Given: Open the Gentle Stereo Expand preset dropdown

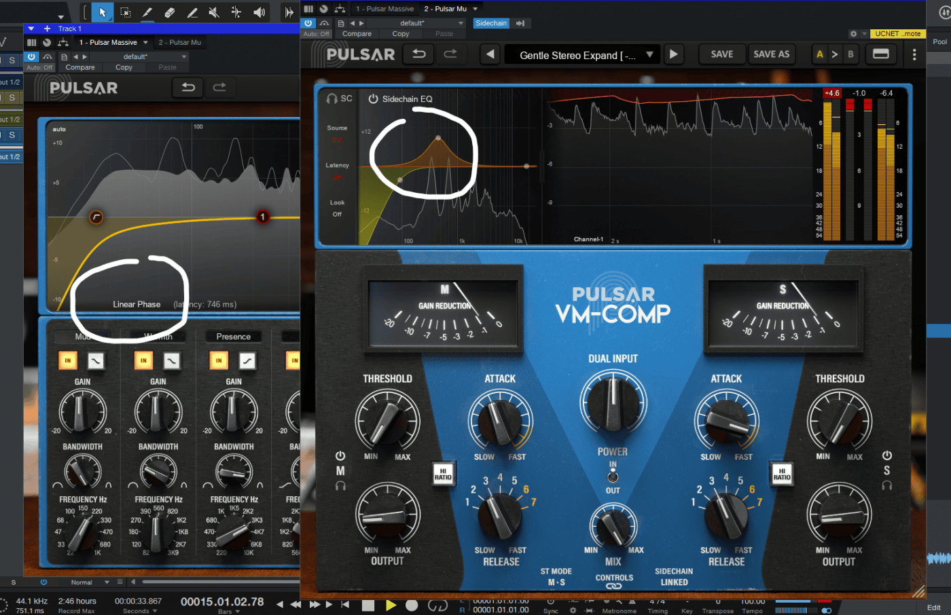Looking at the screenshot, I should [x=649, y=55].
